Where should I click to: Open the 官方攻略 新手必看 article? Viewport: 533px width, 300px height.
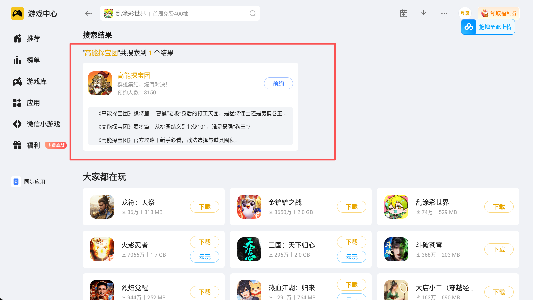click(x=167, y=140)
